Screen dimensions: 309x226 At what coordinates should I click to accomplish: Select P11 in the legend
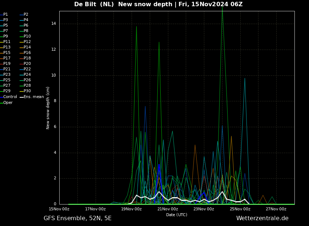point(7,42)
